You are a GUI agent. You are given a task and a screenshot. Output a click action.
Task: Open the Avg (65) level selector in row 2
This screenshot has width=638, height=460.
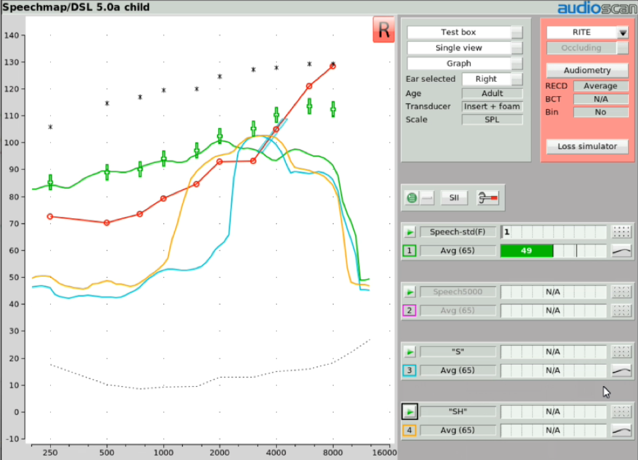point(458,310)
